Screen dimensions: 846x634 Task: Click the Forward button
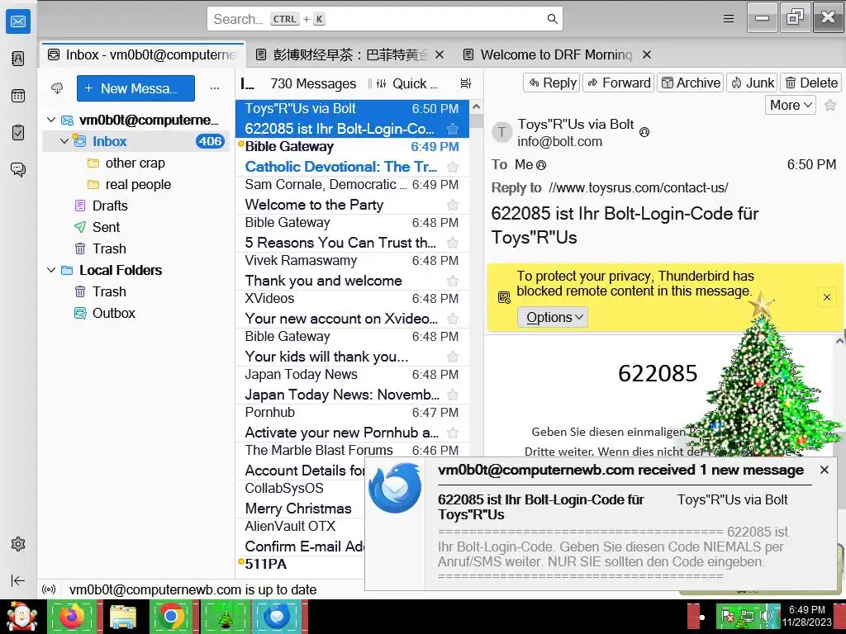pos(618,83)
